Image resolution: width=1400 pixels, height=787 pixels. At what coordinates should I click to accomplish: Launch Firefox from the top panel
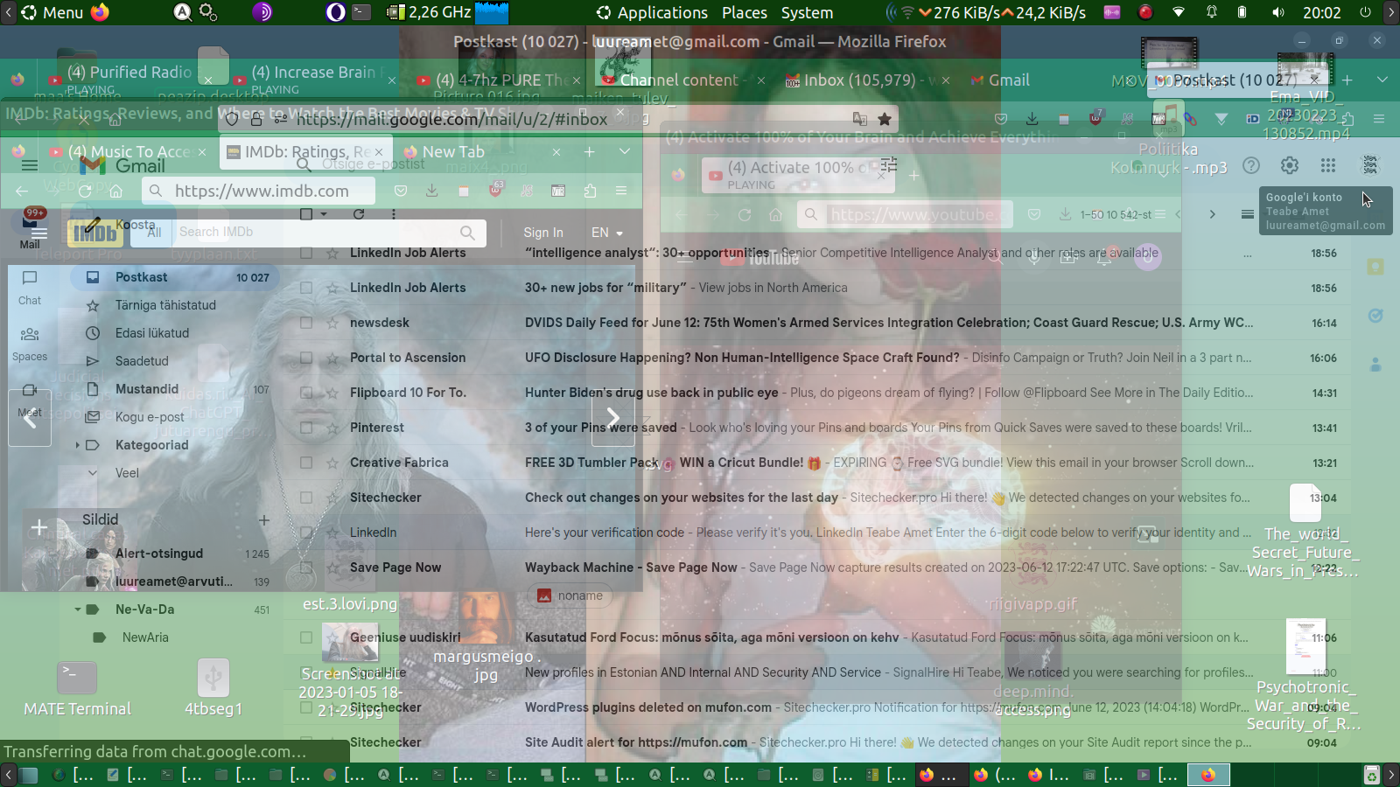(x=101, y=12)
